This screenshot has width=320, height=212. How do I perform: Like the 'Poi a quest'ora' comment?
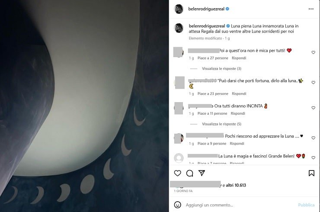[314, 52]
